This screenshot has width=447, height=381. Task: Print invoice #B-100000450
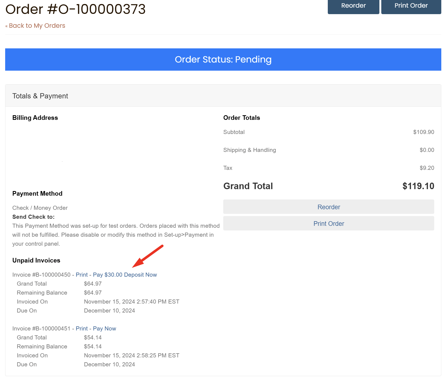pyautogui.click(x=82, y=275)
